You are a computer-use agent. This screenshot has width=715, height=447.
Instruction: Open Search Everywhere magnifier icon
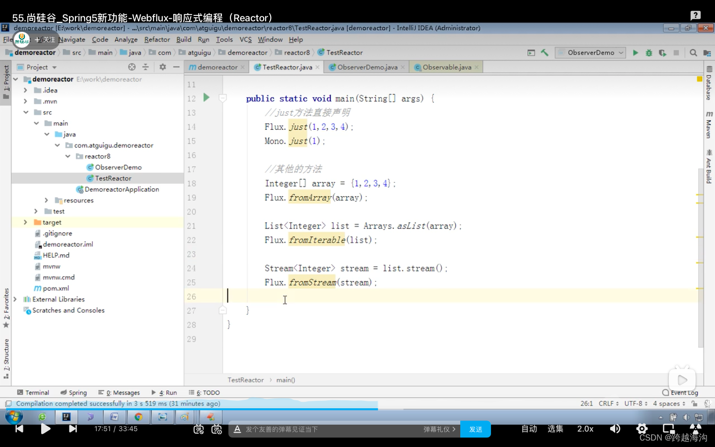pos(693,53)
